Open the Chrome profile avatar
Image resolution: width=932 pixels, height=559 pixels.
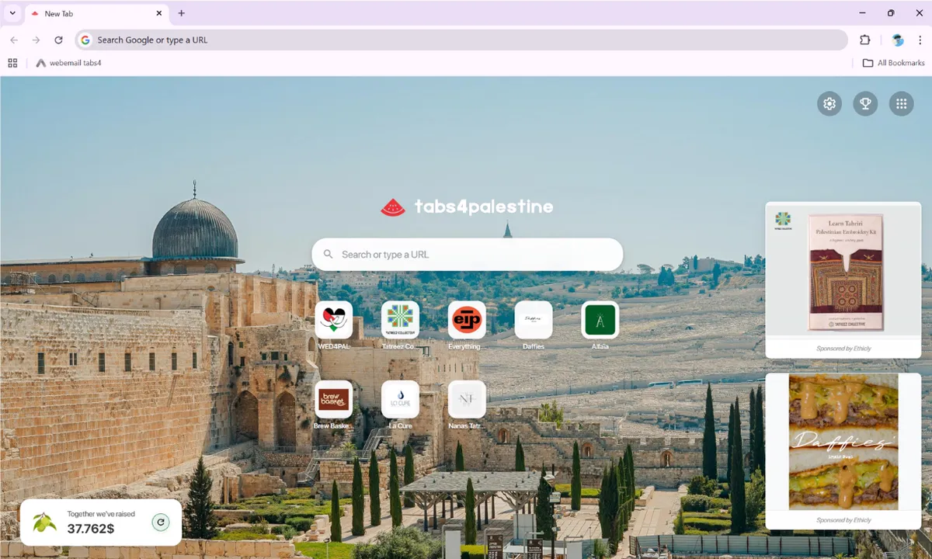tap(898, 40)
